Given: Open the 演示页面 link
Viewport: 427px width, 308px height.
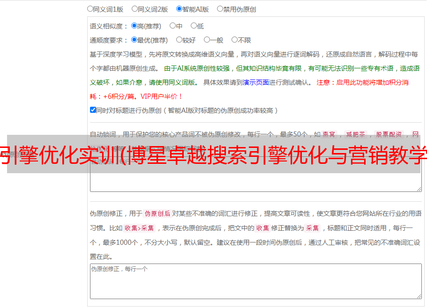Looking at the screenshot, I should 256,82.
